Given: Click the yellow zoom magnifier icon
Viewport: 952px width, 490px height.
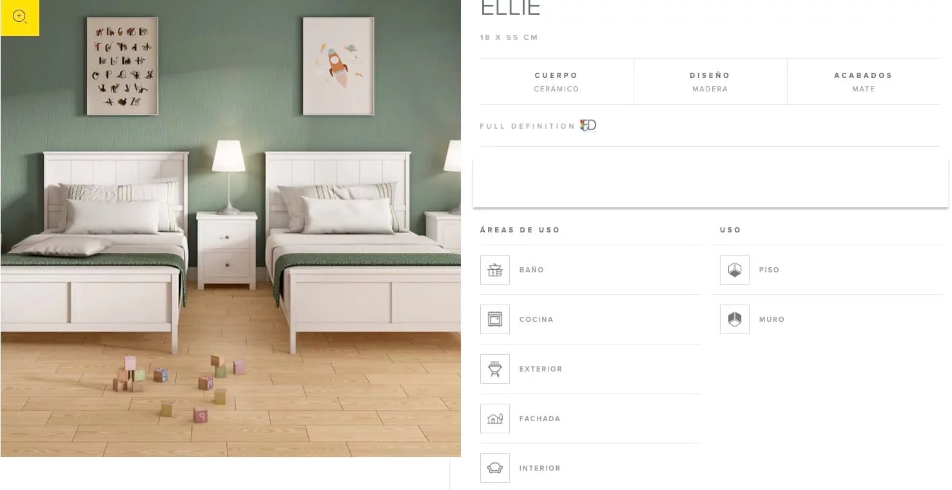Looking at the screenshot, I should coord(19,17).
